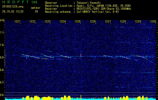Image resolution: width=158 pixels, height=100 pixels.
Task: Select the file name 2510021220.png
Action: click(13, 7)
